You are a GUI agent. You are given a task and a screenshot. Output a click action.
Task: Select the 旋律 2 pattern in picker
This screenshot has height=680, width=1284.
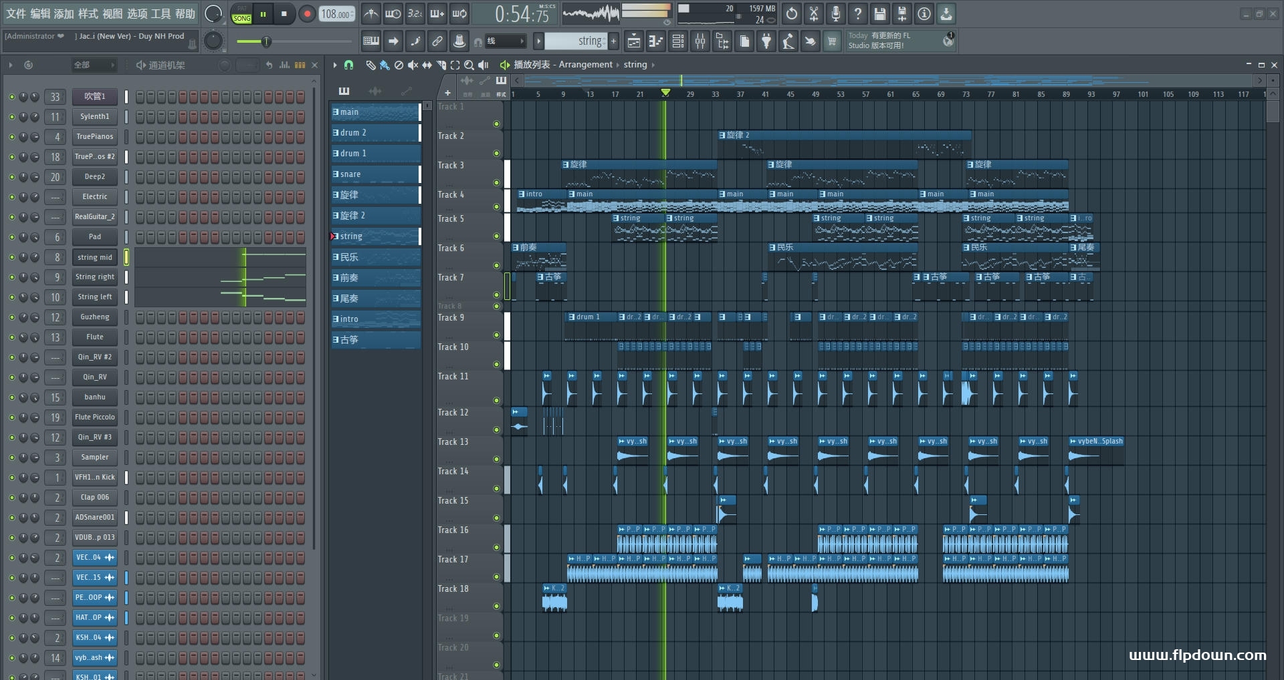[x=375, y=216]
